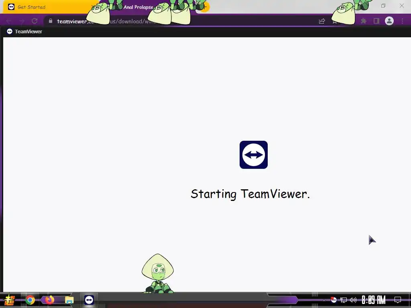The height and width of the screenshot is (308, 411).
Task: Open the browser extensions puzzle icon
Action: coord(364,21)
